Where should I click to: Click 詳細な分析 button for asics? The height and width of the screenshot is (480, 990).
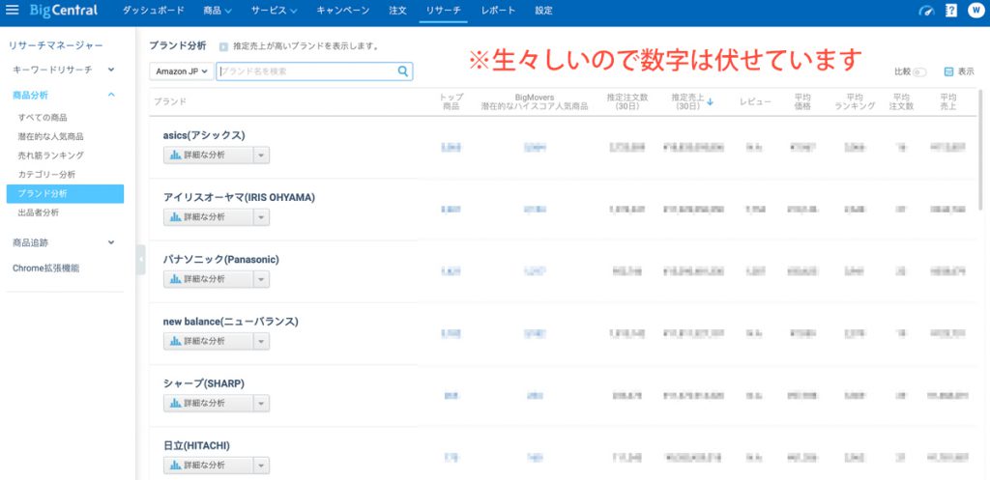[x=209, y=155]
